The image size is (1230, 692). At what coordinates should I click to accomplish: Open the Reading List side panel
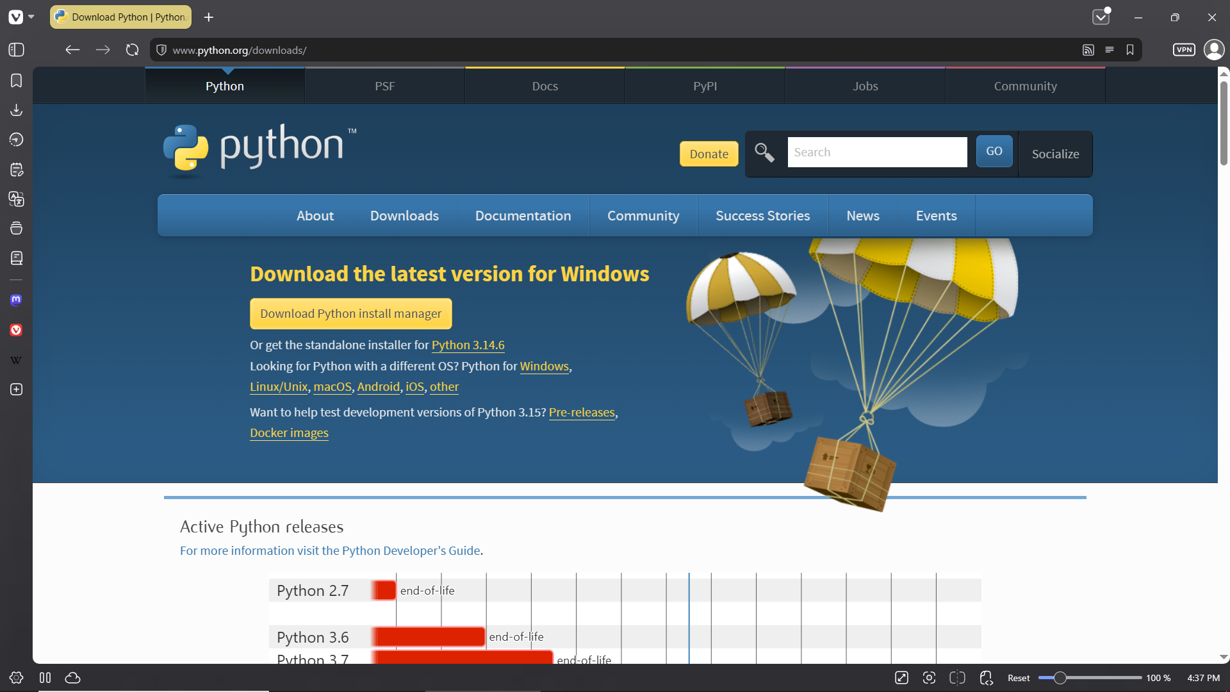click(x=17, y=258)
